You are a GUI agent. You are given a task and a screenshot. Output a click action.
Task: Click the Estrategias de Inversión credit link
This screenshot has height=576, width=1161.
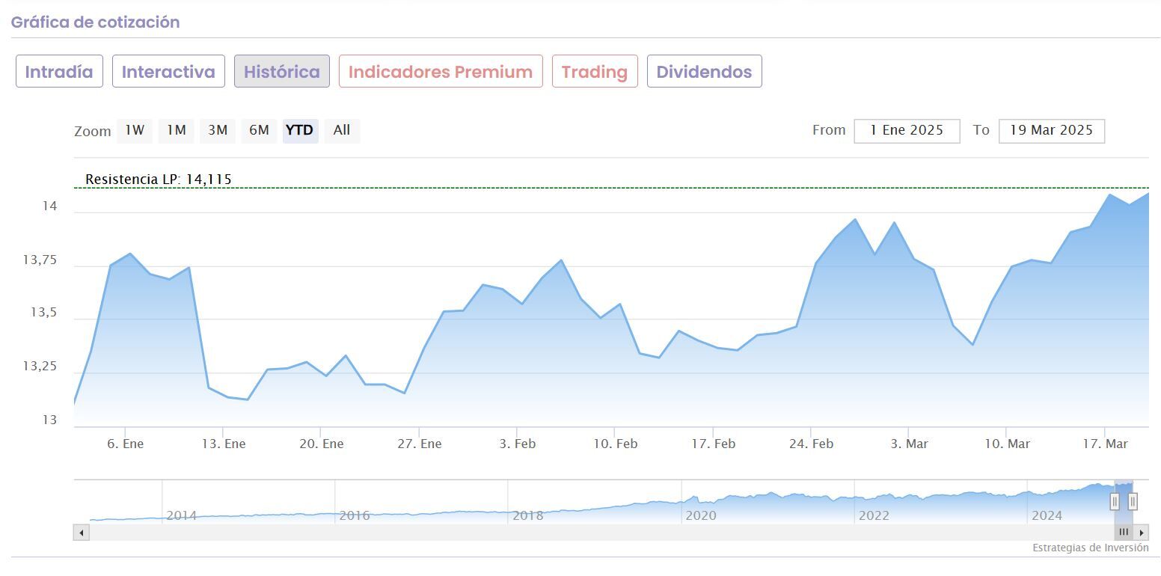1091,548
